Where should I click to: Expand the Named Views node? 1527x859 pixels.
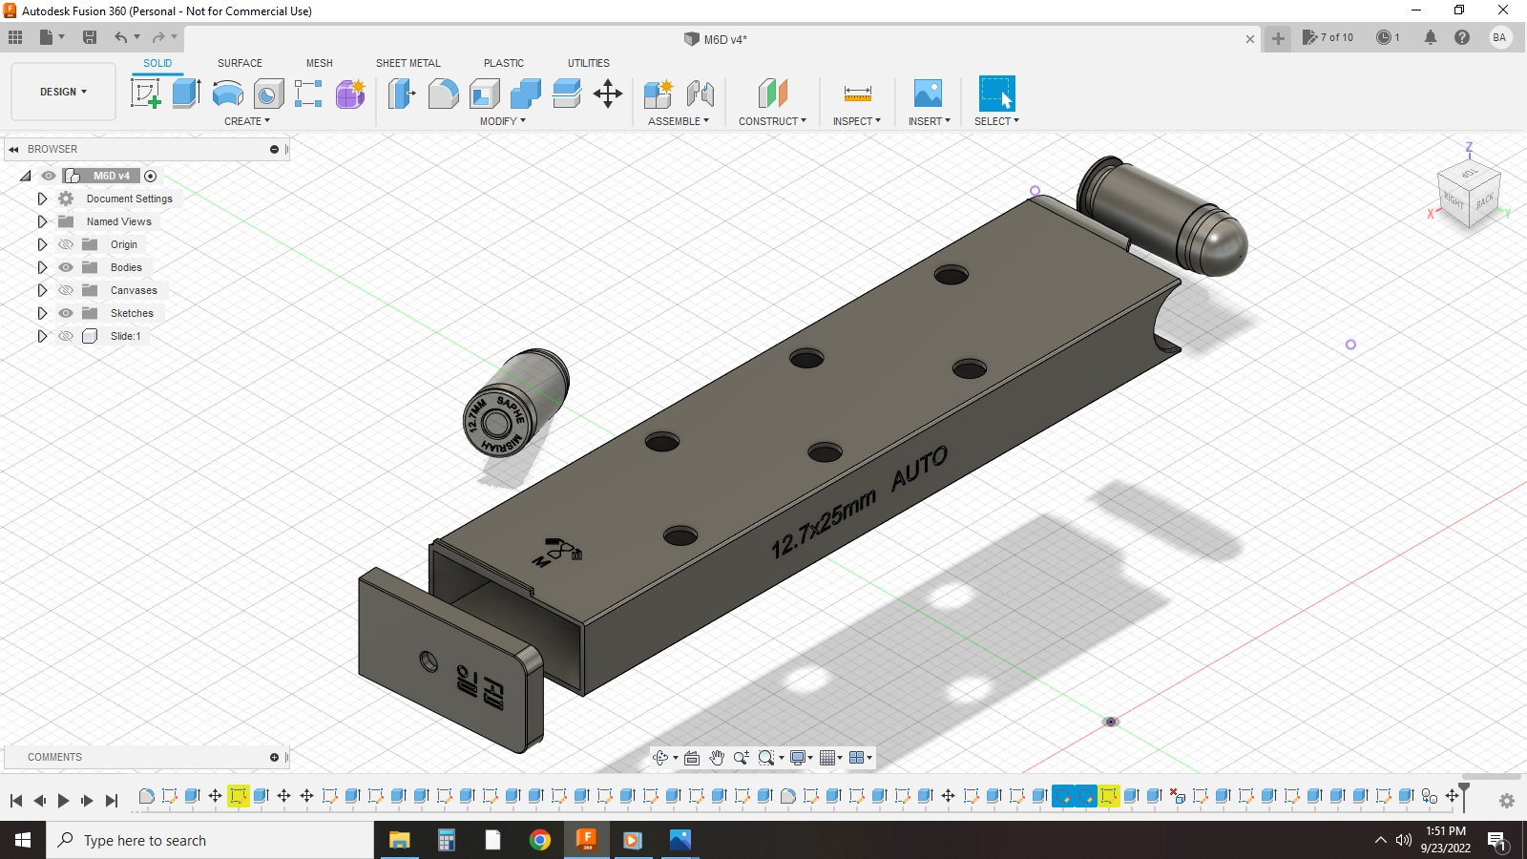[x=42, y=221]
